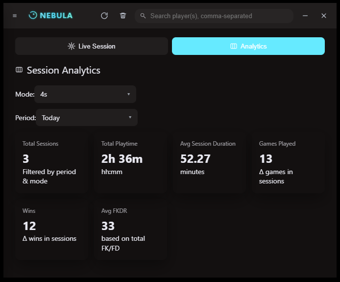Click the 'Avg FKDR' card label
The width and height of the screenshot is (340, 282).
point(114,211)
